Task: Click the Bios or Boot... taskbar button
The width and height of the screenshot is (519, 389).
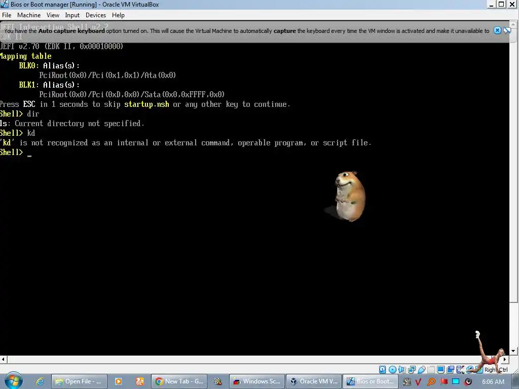Action: click(370, 381)
